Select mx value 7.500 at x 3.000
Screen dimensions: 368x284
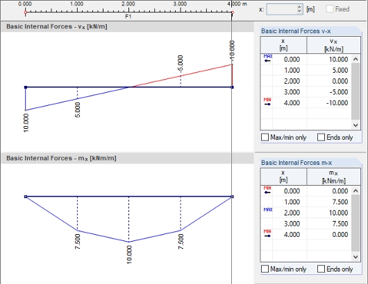tap(340, 224)
